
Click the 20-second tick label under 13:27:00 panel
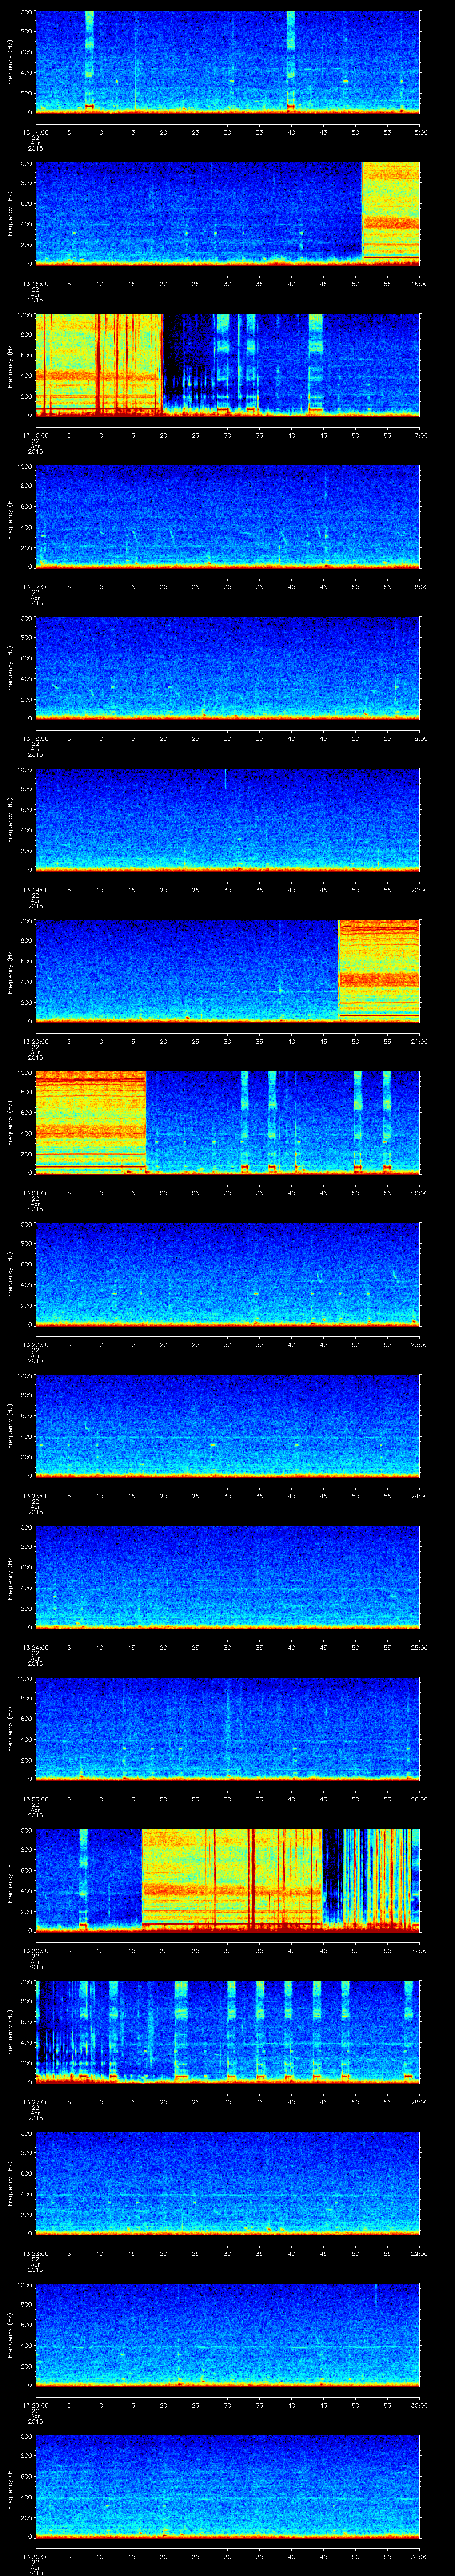(164, 2101)
